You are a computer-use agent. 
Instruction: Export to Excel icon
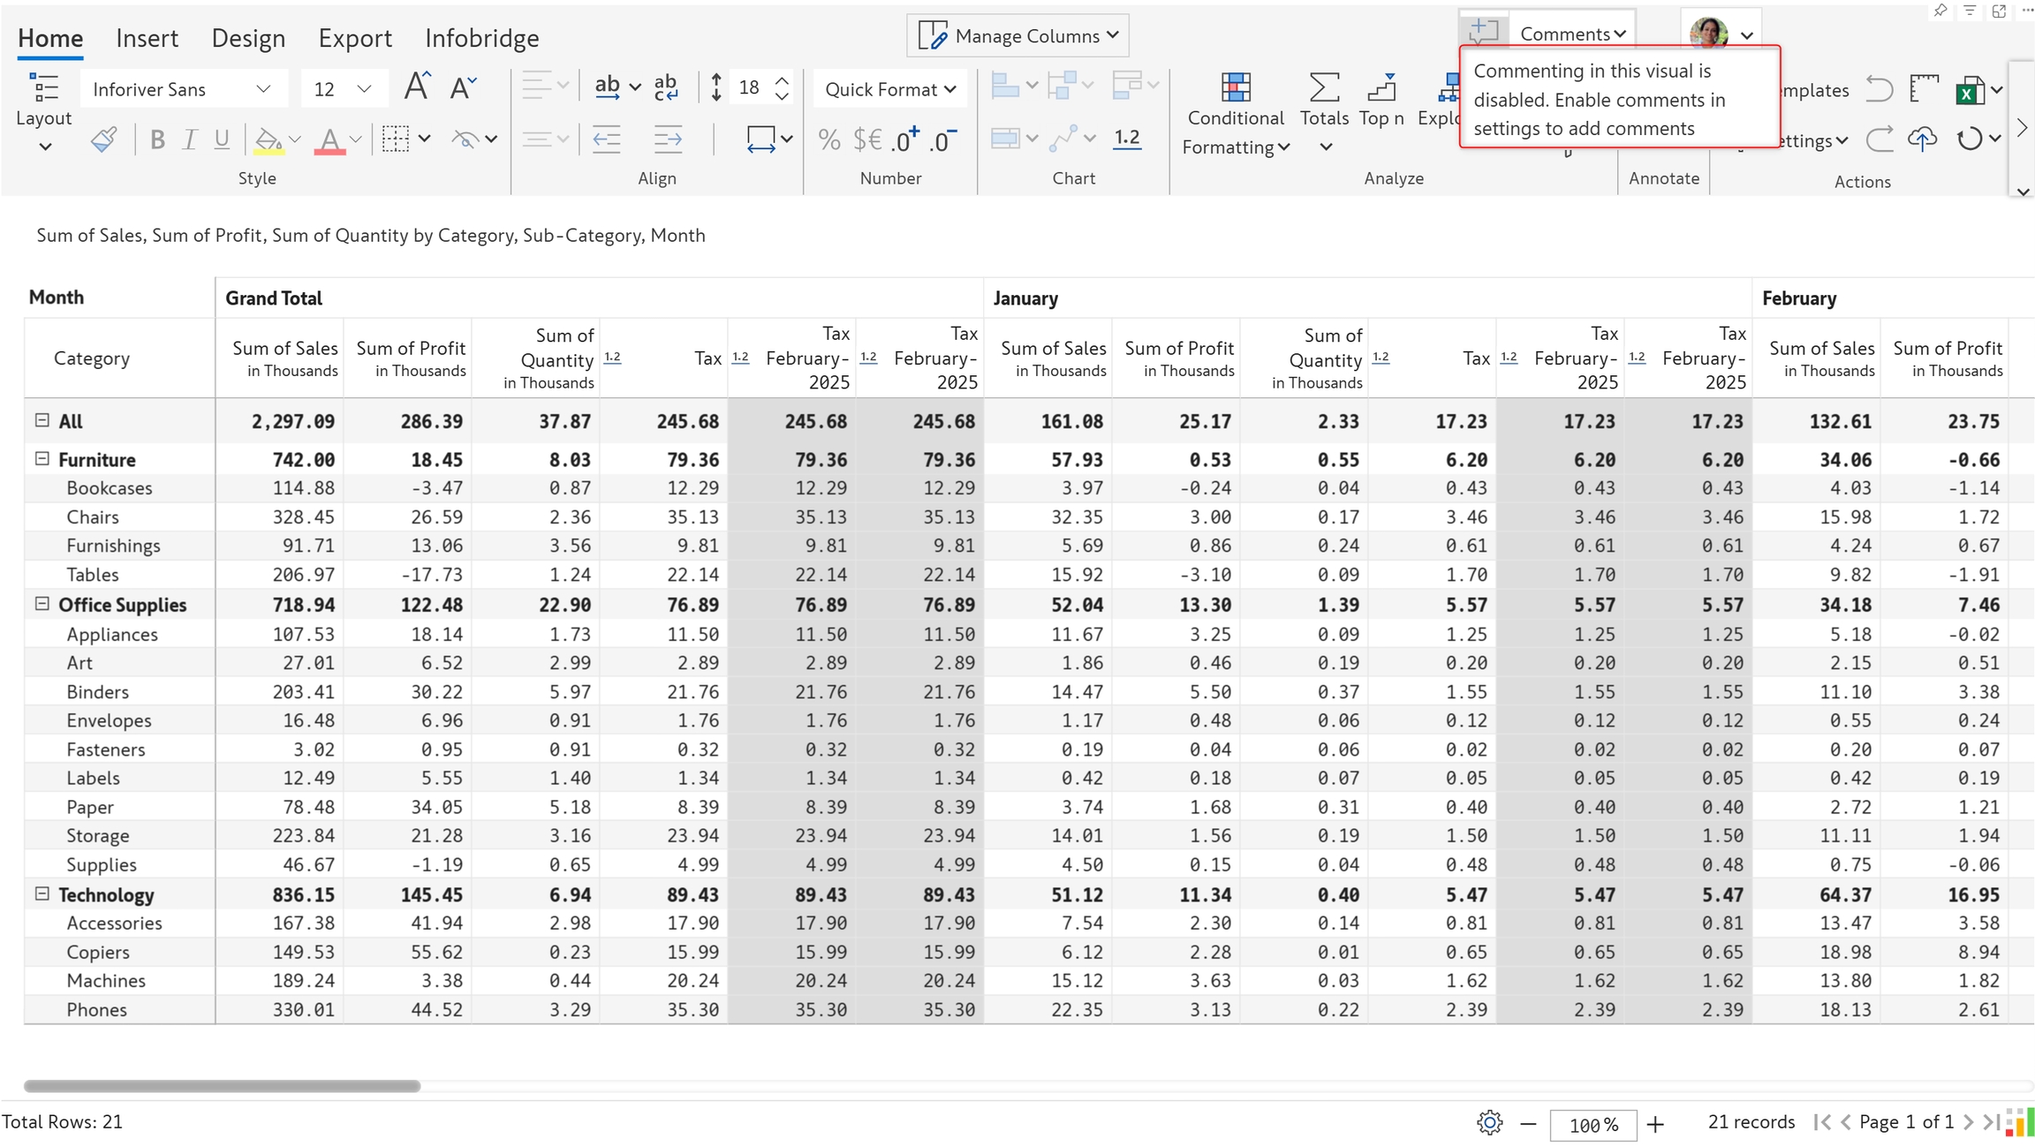[x=1970, y=90]
